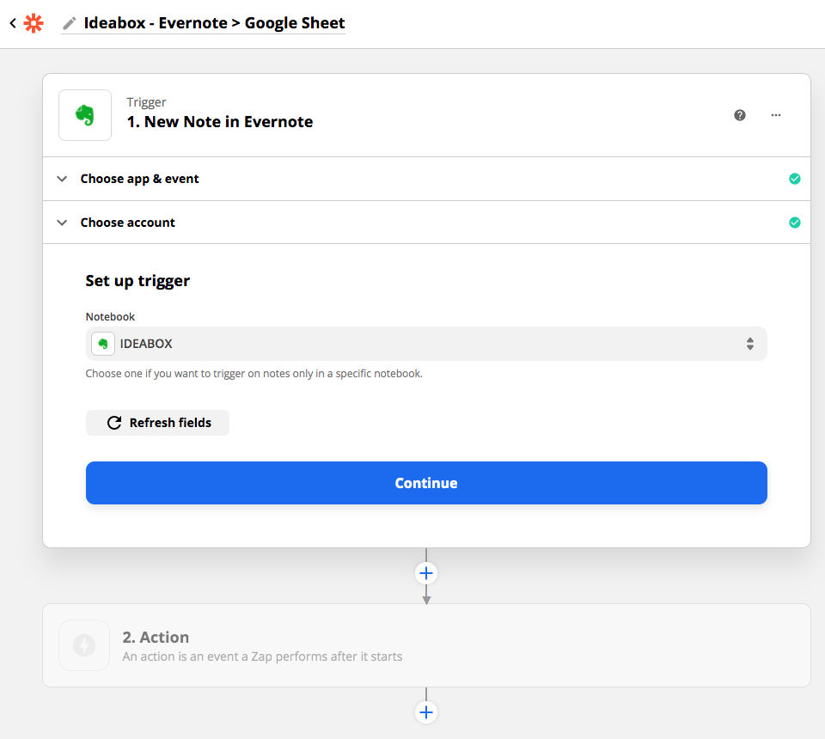Click the large Evernote elephant trigger icon
The image size is (825, 739).
[85, 115]
